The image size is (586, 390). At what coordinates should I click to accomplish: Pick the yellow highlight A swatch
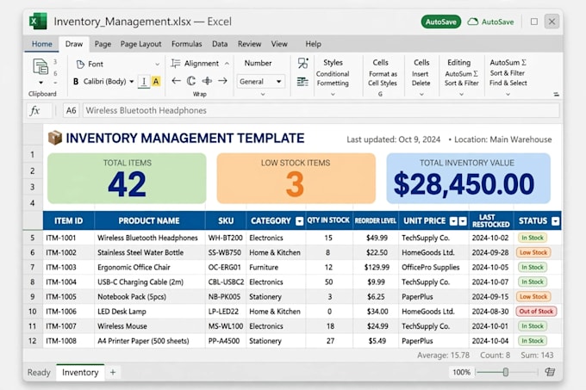tap(156, 82)
